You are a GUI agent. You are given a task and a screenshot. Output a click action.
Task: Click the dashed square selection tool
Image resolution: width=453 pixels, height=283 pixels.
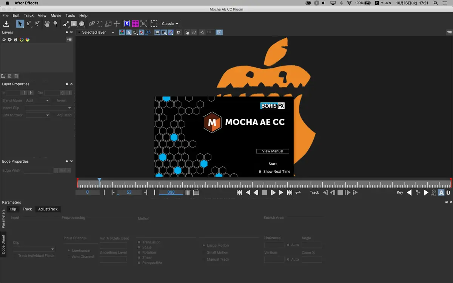pyautogui.click(x=154, y=24)
